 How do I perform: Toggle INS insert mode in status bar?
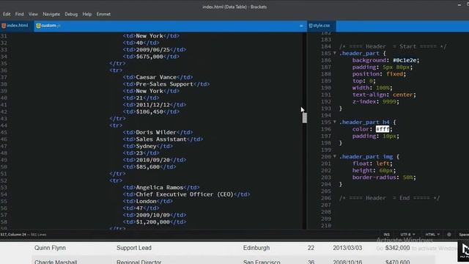386,235
